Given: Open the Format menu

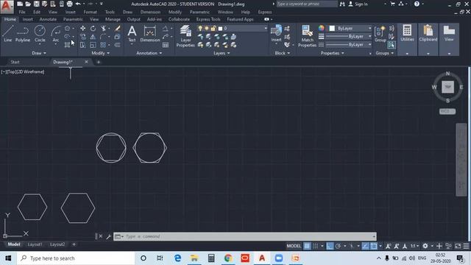Looking at the screenshot, I should 90,12.
